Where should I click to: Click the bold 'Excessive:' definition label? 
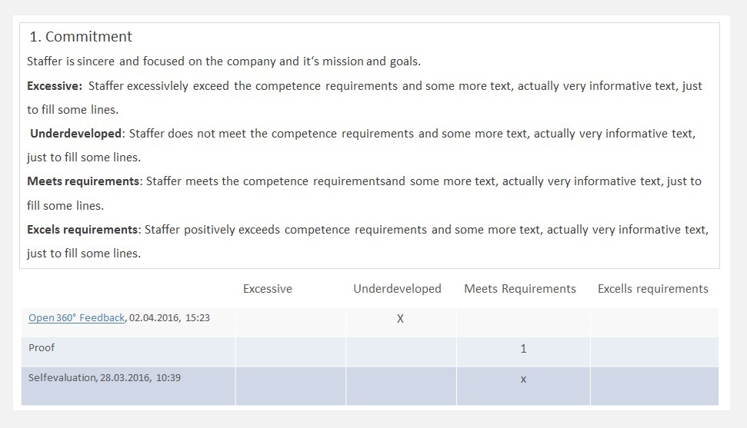(54, 86)
